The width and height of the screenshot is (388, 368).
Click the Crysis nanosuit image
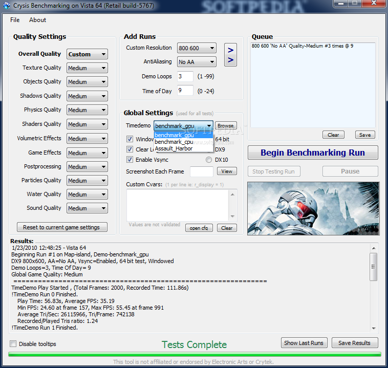tap(313, 208)
